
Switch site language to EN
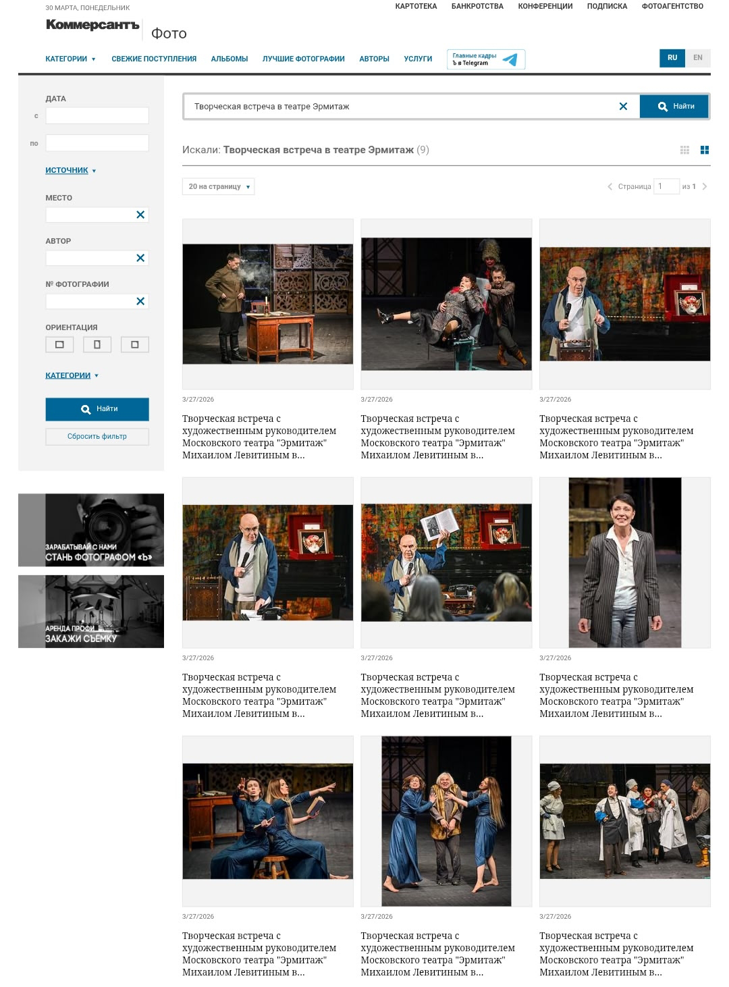698,58
